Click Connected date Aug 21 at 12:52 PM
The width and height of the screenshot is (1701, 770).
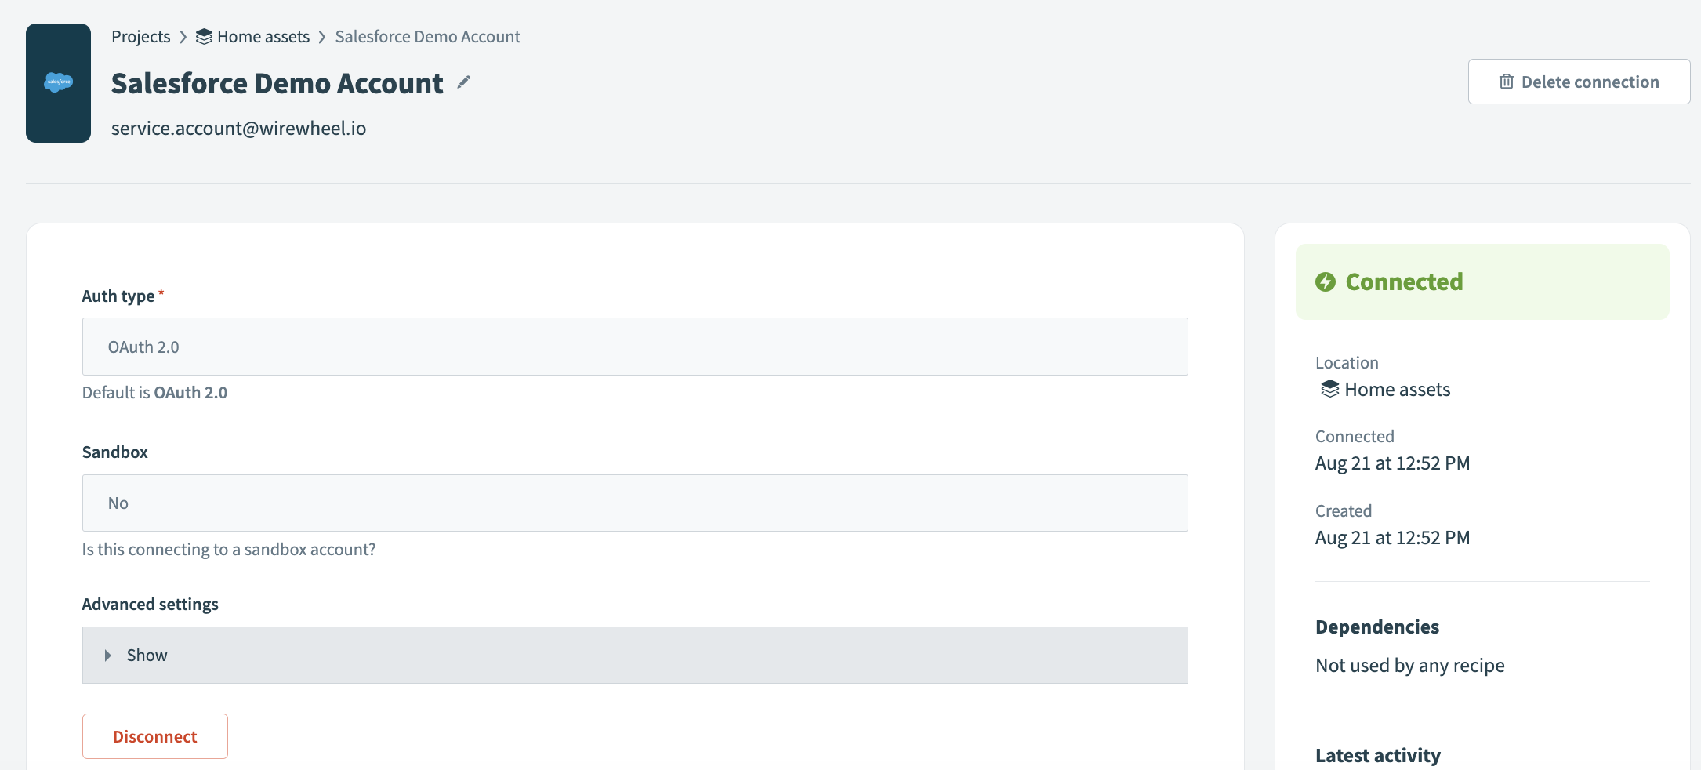1392,463
